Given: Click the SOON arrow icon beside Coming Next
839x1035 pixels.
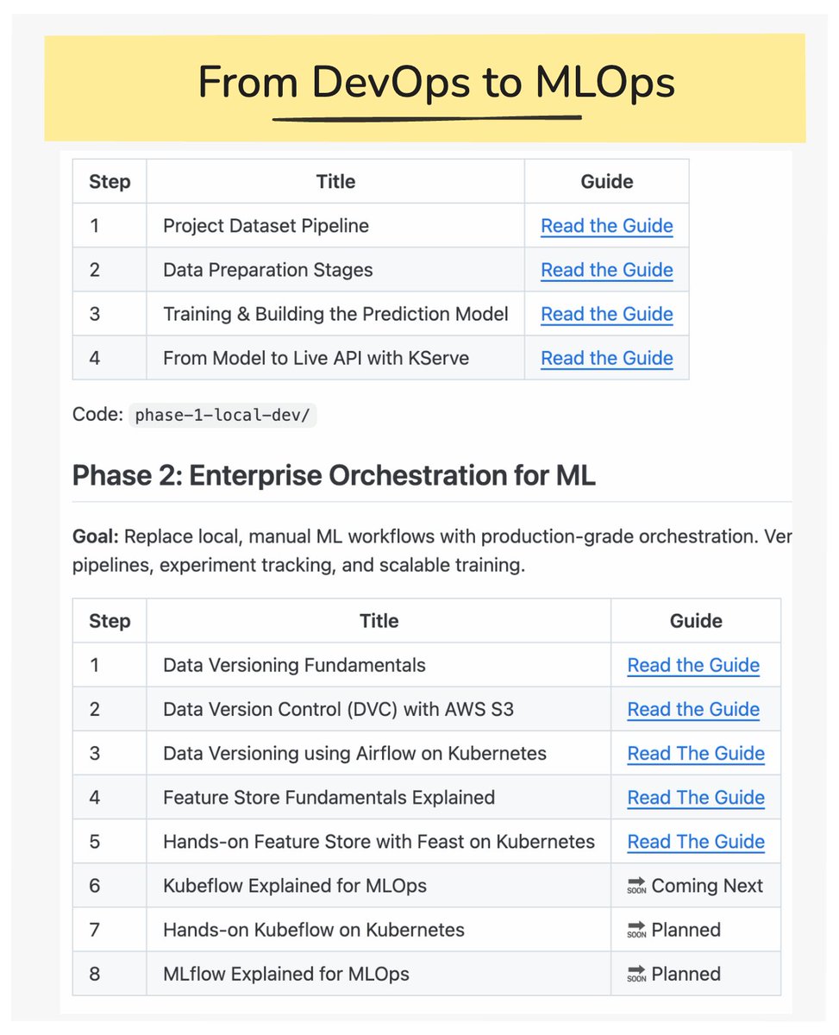Looking at the screenshot, I should click(636, 886).
